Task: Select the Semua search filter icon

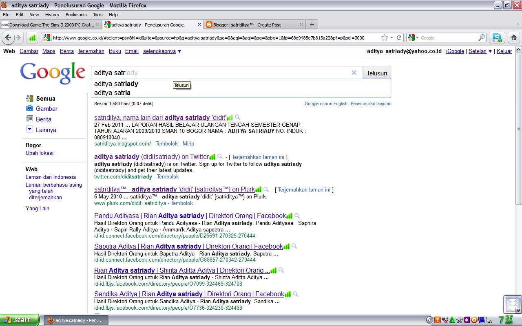Action: pos(29,98)
